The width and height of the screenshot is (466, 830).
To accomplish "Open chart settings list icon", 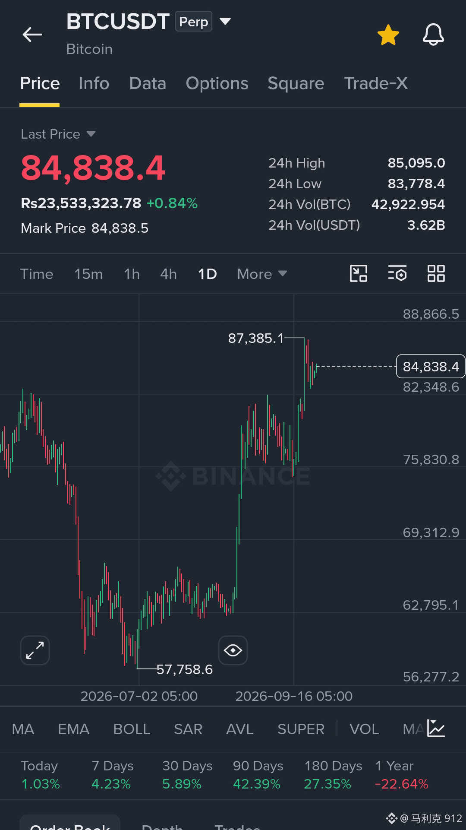I will point(397,273).
